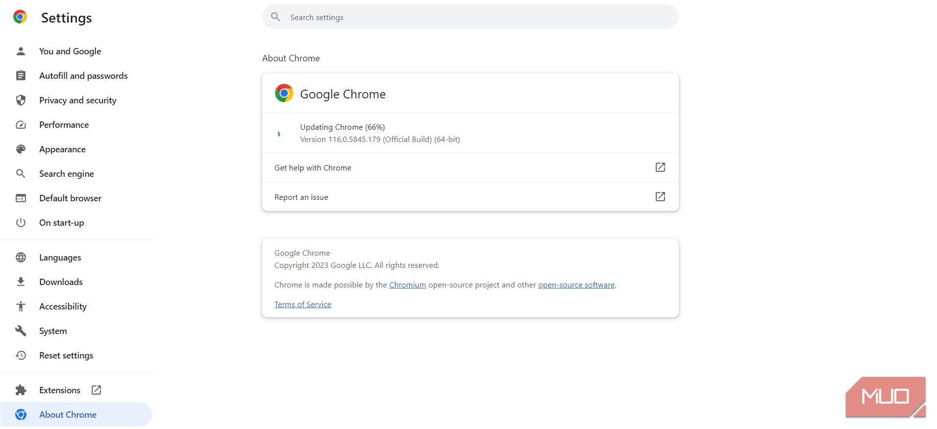Viewport: 937px width, 429px height.
Task: Click the Appearance palette icon
Action: (x=21, y=149)
